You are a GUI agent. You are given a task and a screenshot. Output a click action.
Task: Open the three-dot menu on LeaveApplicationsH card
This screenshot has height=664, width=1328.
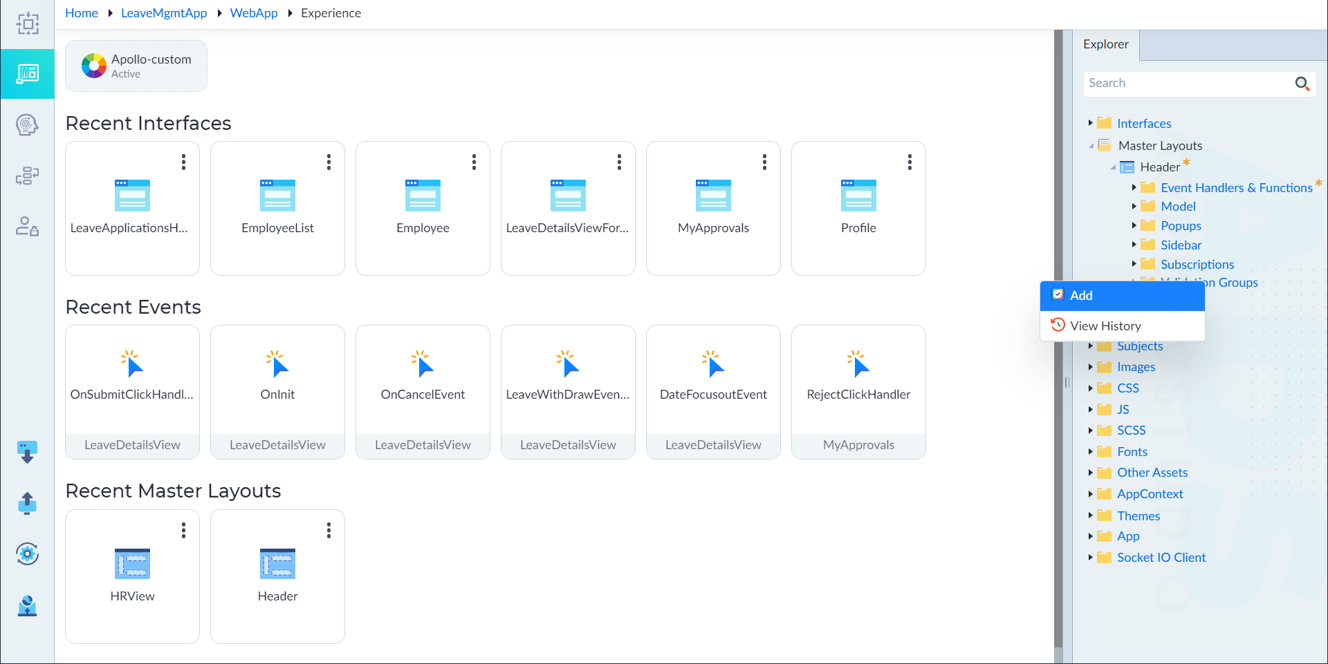[183, 162]
